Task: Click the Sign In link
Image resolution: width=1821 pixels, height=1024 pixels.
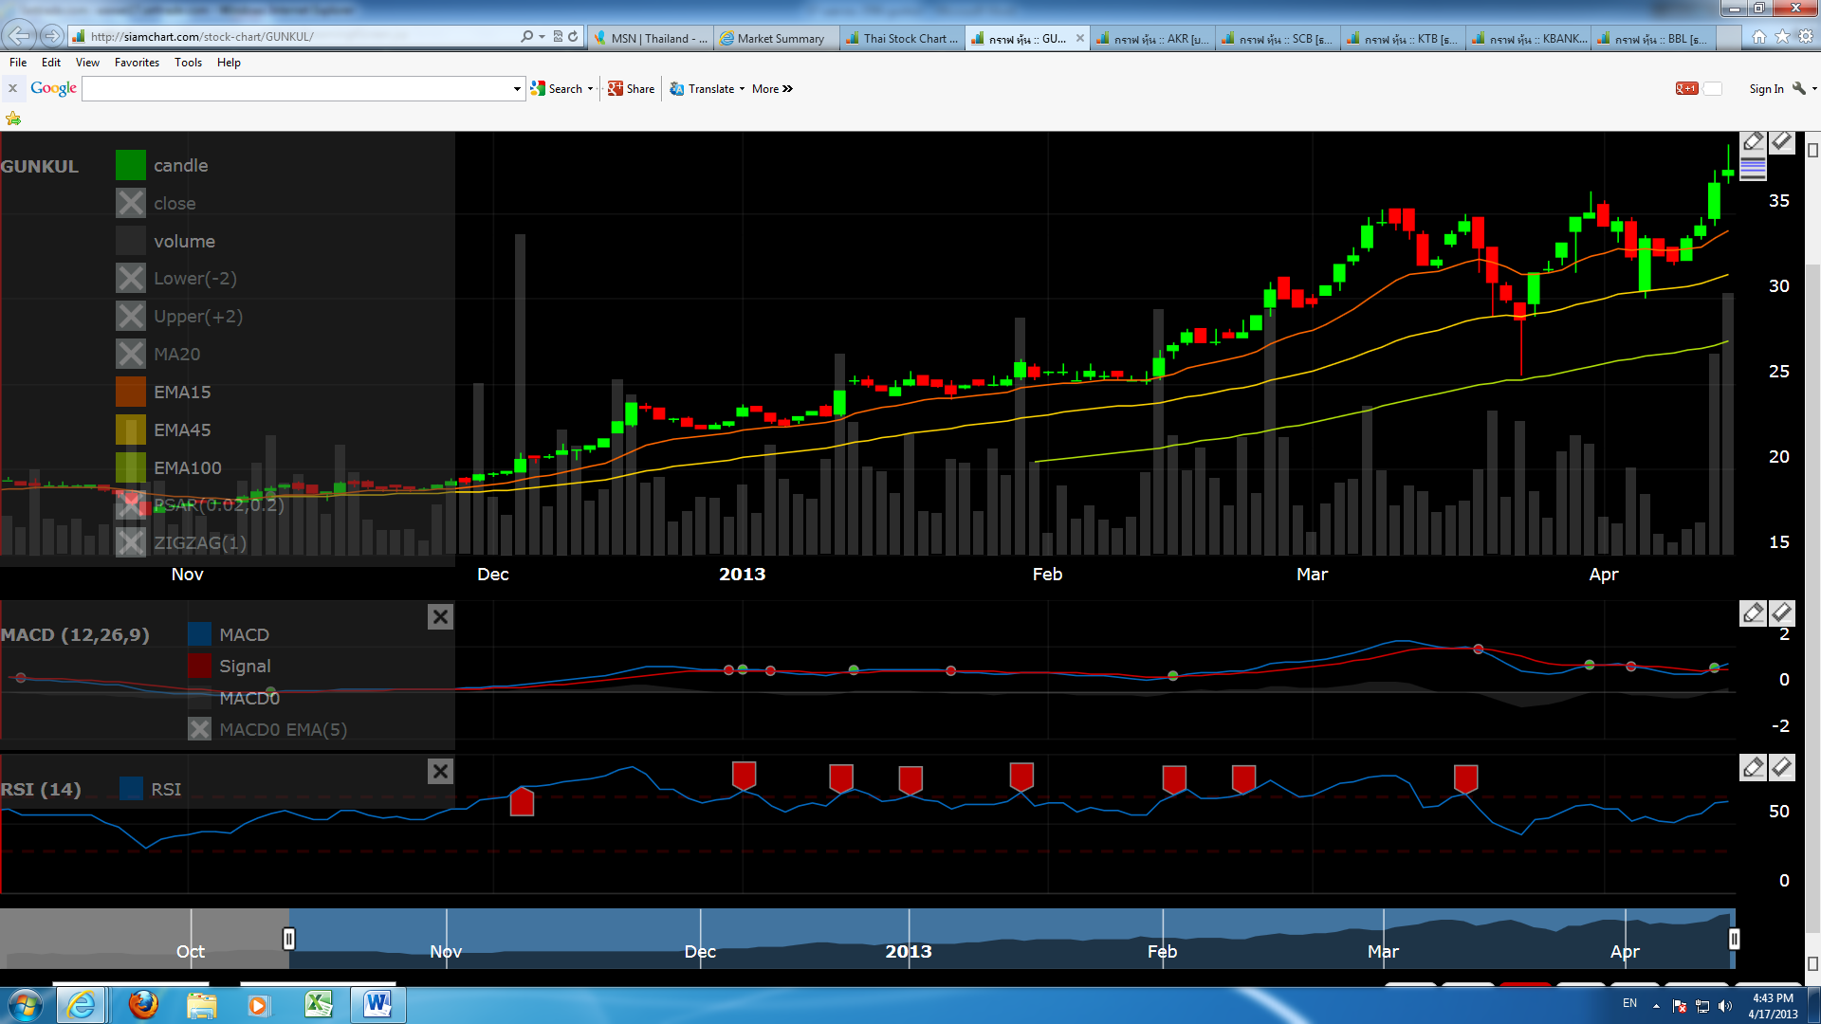Action: pyautogui.click(x=1766, y=89)
